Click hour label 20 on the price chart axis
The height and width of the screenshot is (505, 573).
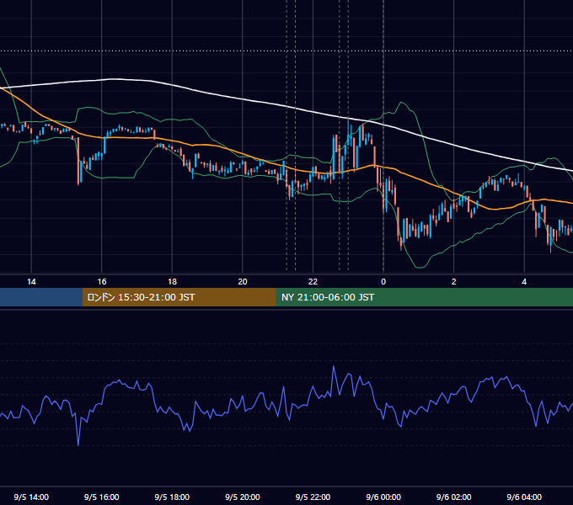point(243,282)
